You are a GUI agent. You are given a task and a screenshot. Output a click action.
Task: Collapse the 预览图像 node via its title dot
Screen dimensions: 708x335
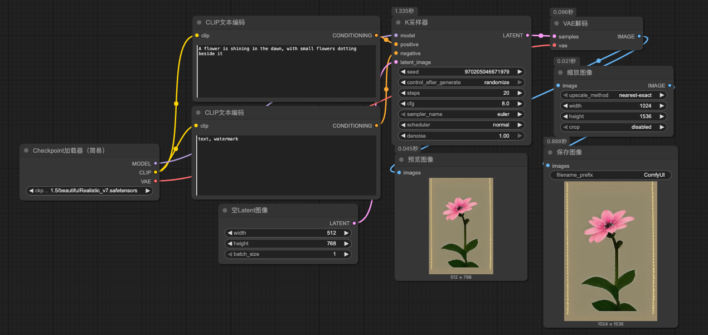click(x=401, y=159)
